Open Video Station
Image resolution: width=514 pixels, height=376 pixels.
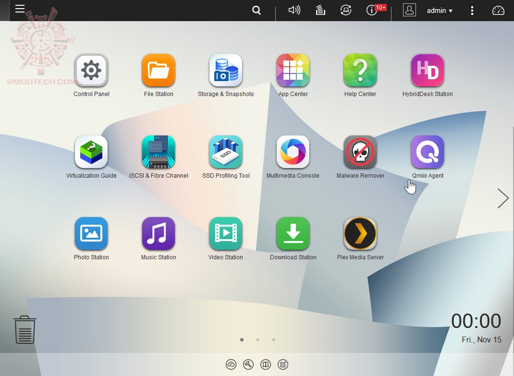click(225, 233)
